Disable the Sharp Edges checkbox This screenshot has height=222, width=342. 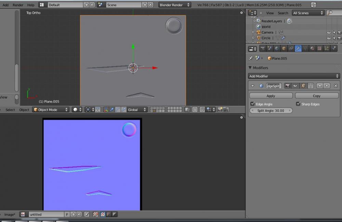(298, 104)
